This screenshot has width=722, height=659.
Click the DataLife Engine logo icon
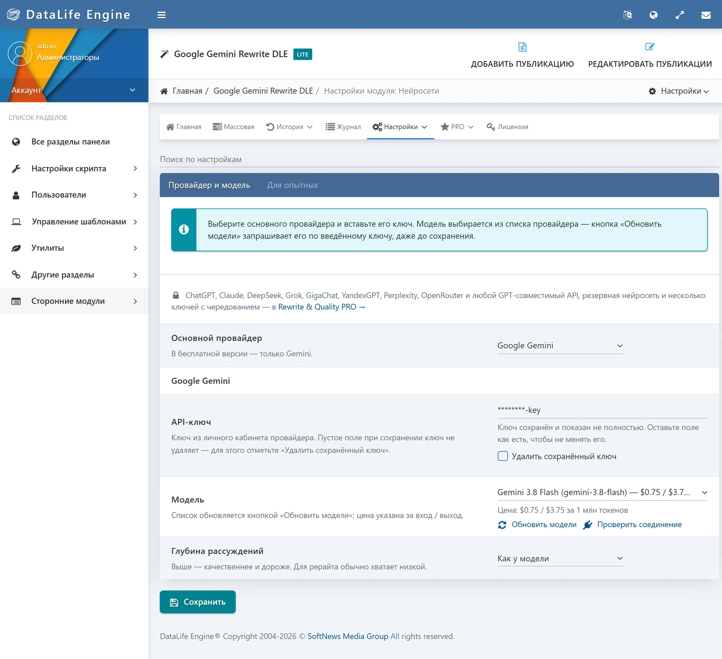click(14, 14)
